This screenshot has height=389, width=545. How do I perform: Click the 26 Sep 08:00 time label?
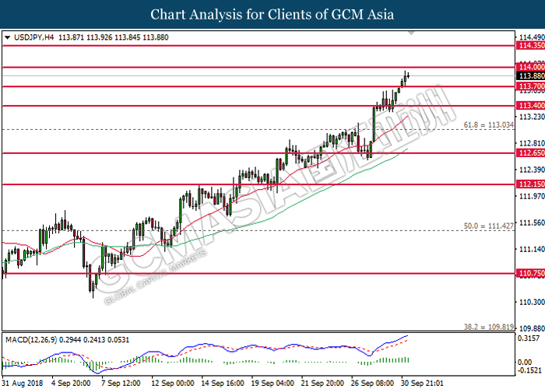tap(373, 383)
